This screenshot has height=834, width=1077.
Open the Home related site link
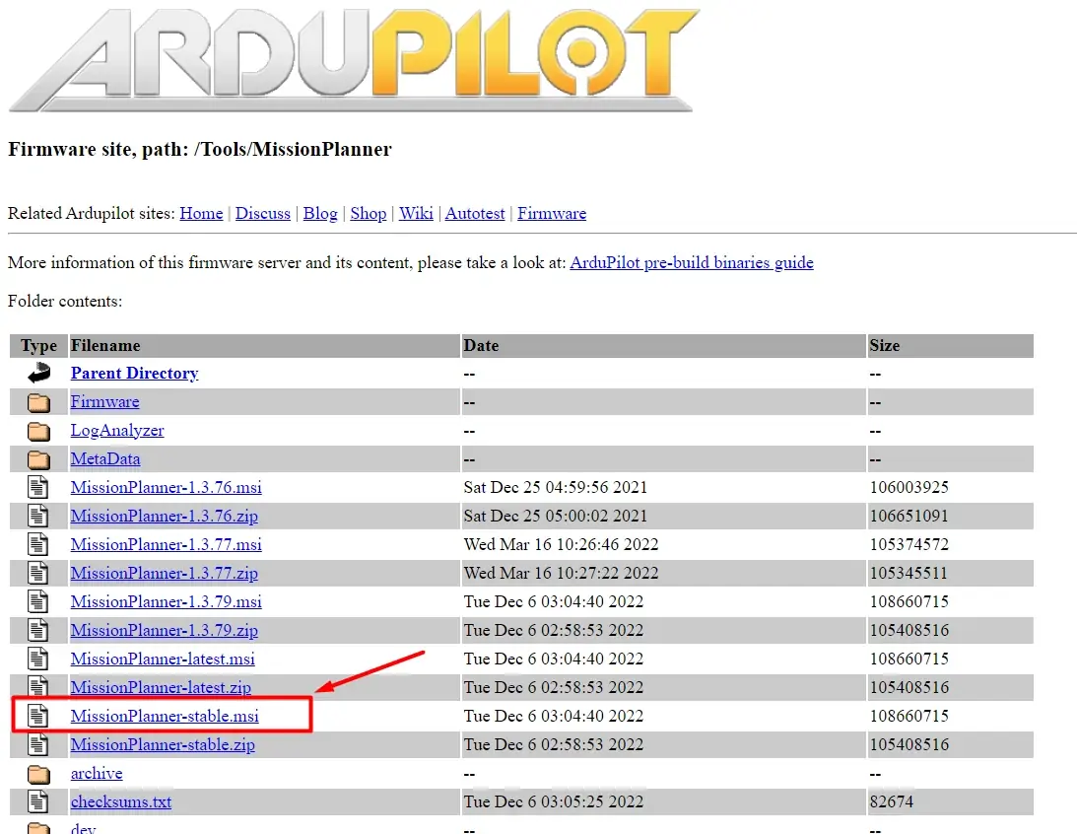pyautogui.click(x=201, y=213)
